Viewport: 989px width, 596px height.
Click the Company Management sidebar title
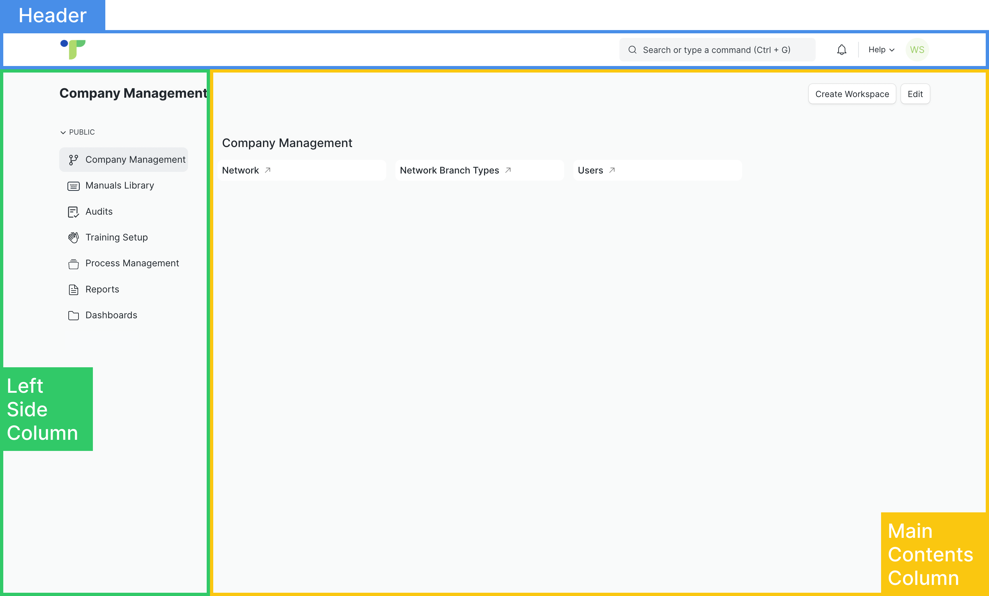click(x=133, y=93)
